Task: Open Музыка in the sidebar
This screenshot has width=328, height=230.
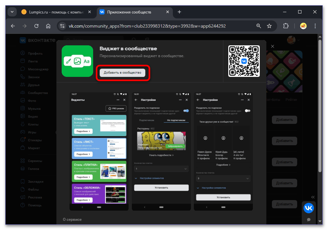Action: [31, 108]
